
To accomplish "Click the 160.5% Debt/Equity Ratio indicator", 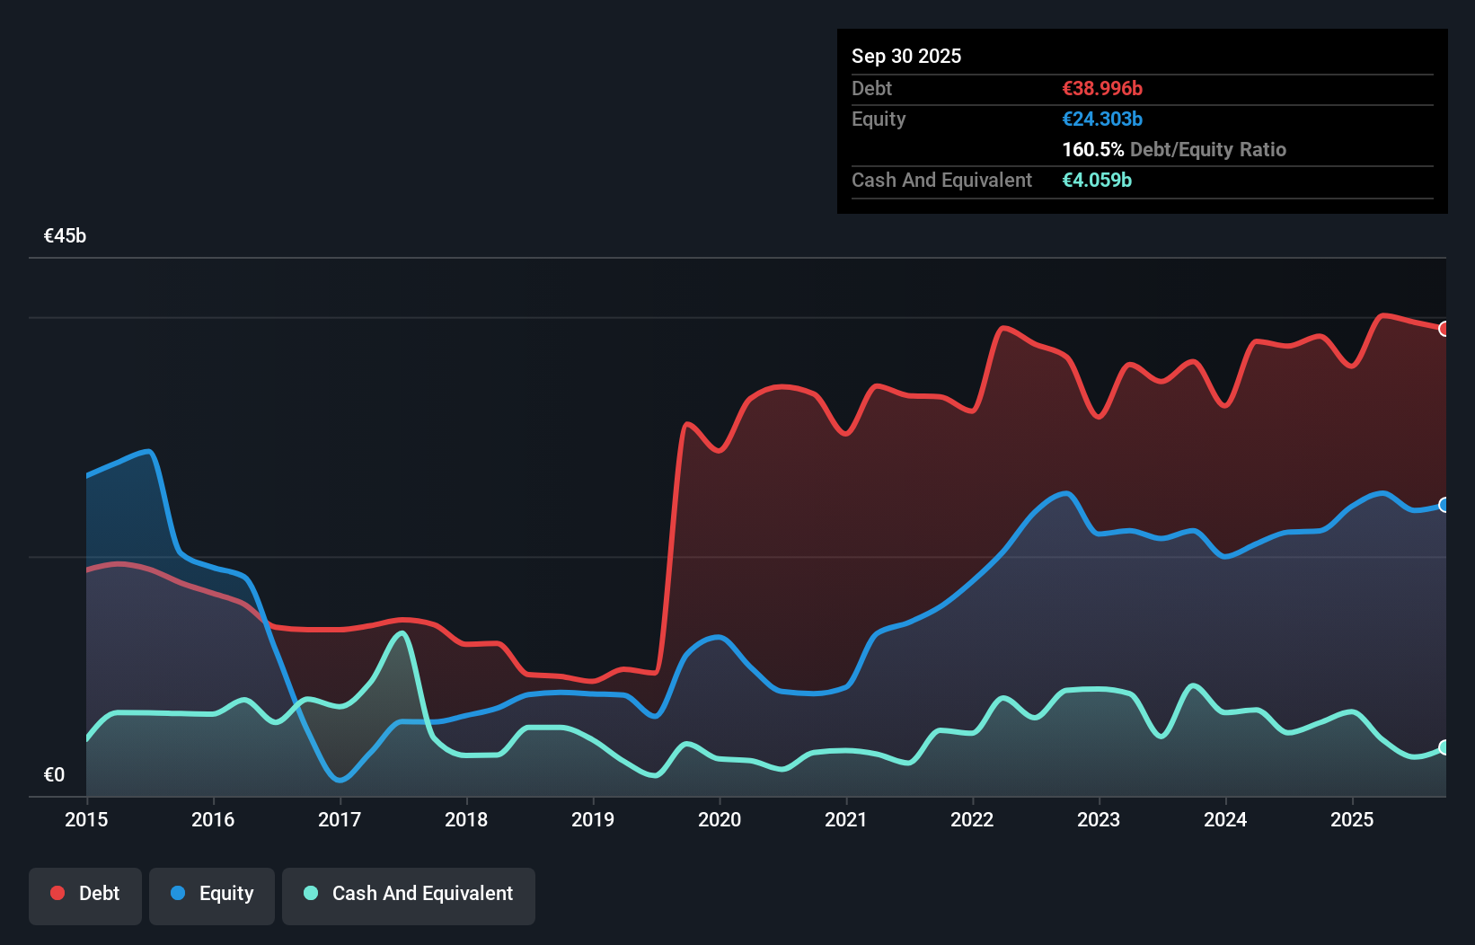I will pyautogui.click(x=1174, y=150).
